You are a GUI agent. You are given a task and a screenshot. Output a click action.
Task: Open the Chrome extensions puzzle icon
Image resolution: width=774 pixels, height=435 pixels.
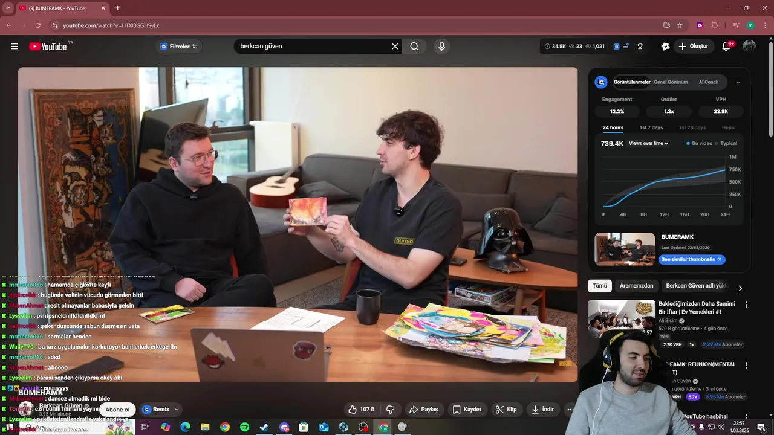[715, 25]
